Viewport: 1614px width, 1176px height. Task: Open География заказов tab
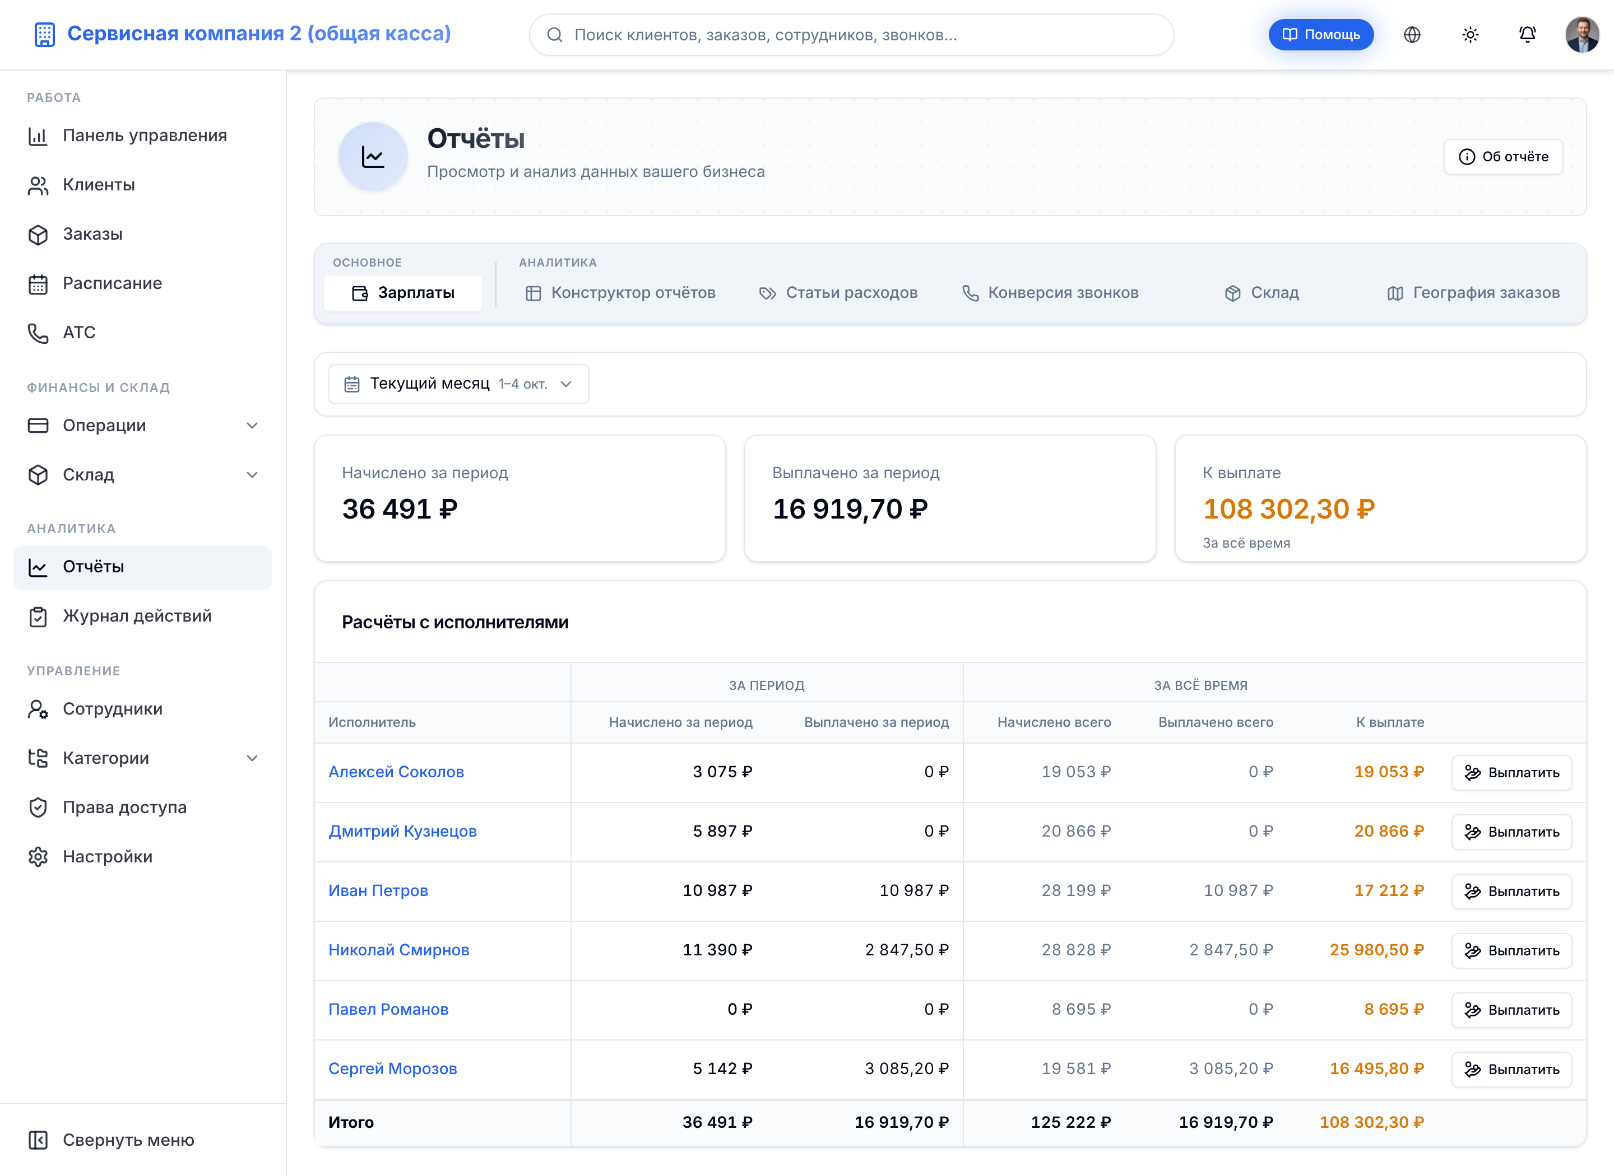click(x=1474, y=292)
